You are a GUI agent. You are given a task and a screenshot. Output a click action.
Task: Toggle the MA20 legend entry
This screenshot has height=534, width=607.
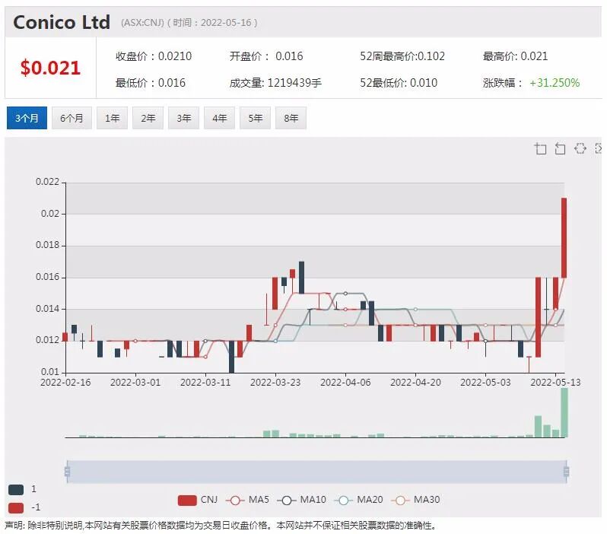tap(358, 500)
